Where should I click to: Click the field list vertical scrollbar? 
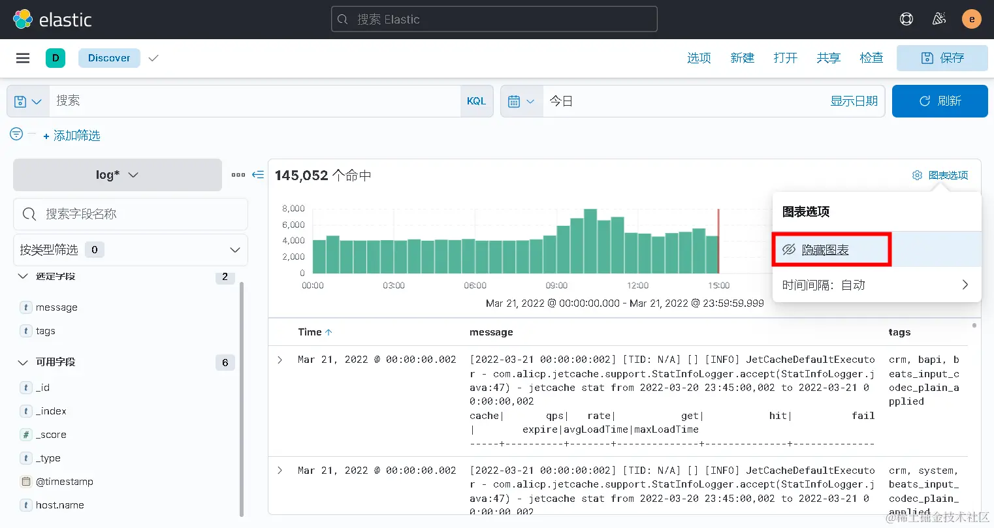click(242, 399)
